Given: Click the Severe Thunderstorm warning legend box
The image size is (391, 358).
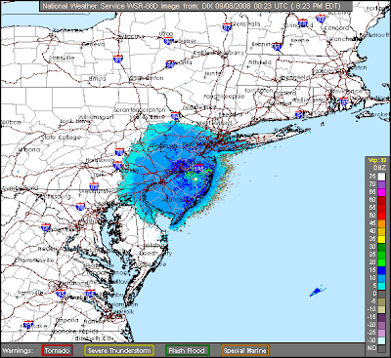Looking at the screenshot, I should click(x=119, y=351).
